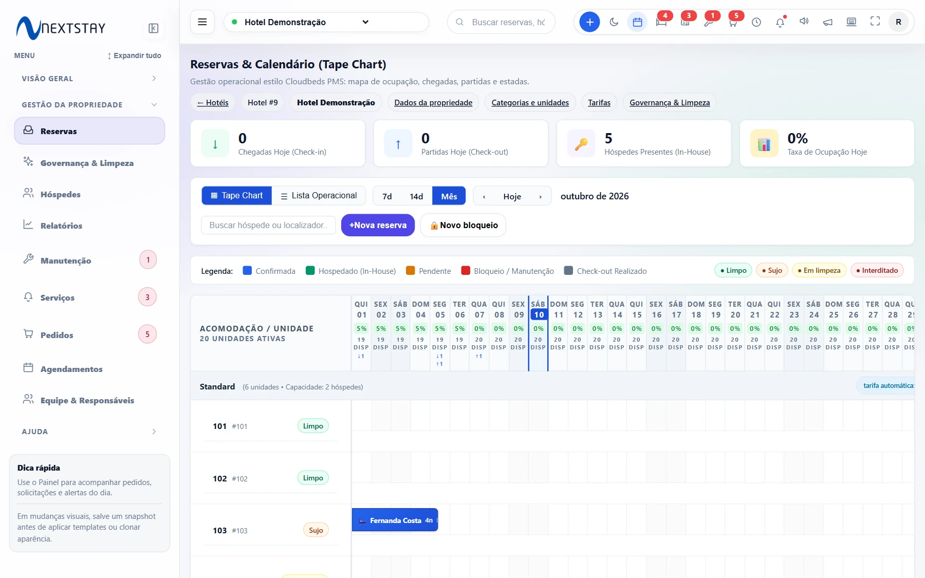
Task: Open the shopping cart orders icon
Action: 733,22
